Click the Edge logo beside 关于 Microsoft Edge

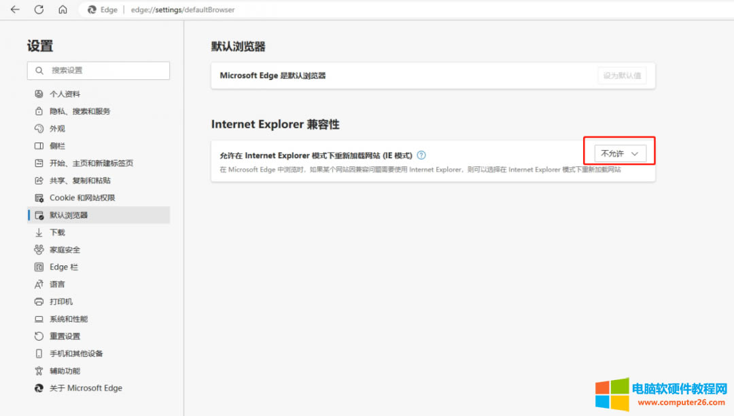pos(39,388)
